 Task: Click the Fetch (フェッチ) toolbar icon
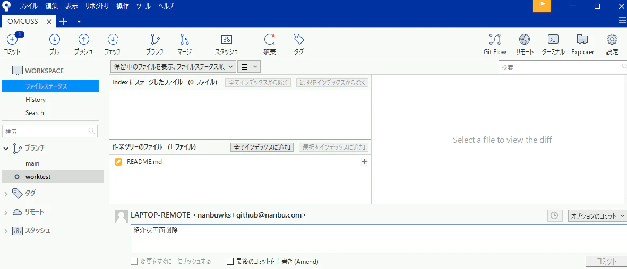(x=113, y=39)
